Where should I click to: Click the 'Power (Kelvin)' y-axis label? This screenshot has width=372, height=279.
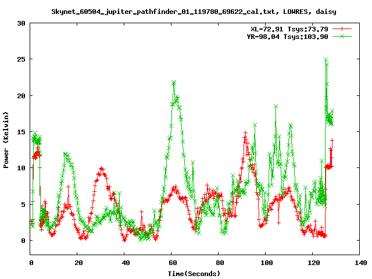(6, 140)
